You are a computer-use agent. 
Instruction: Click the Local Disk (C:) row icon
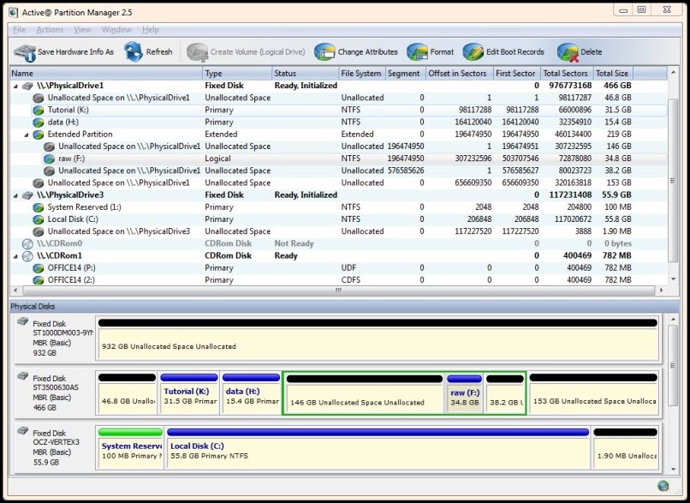coord(39,219)
